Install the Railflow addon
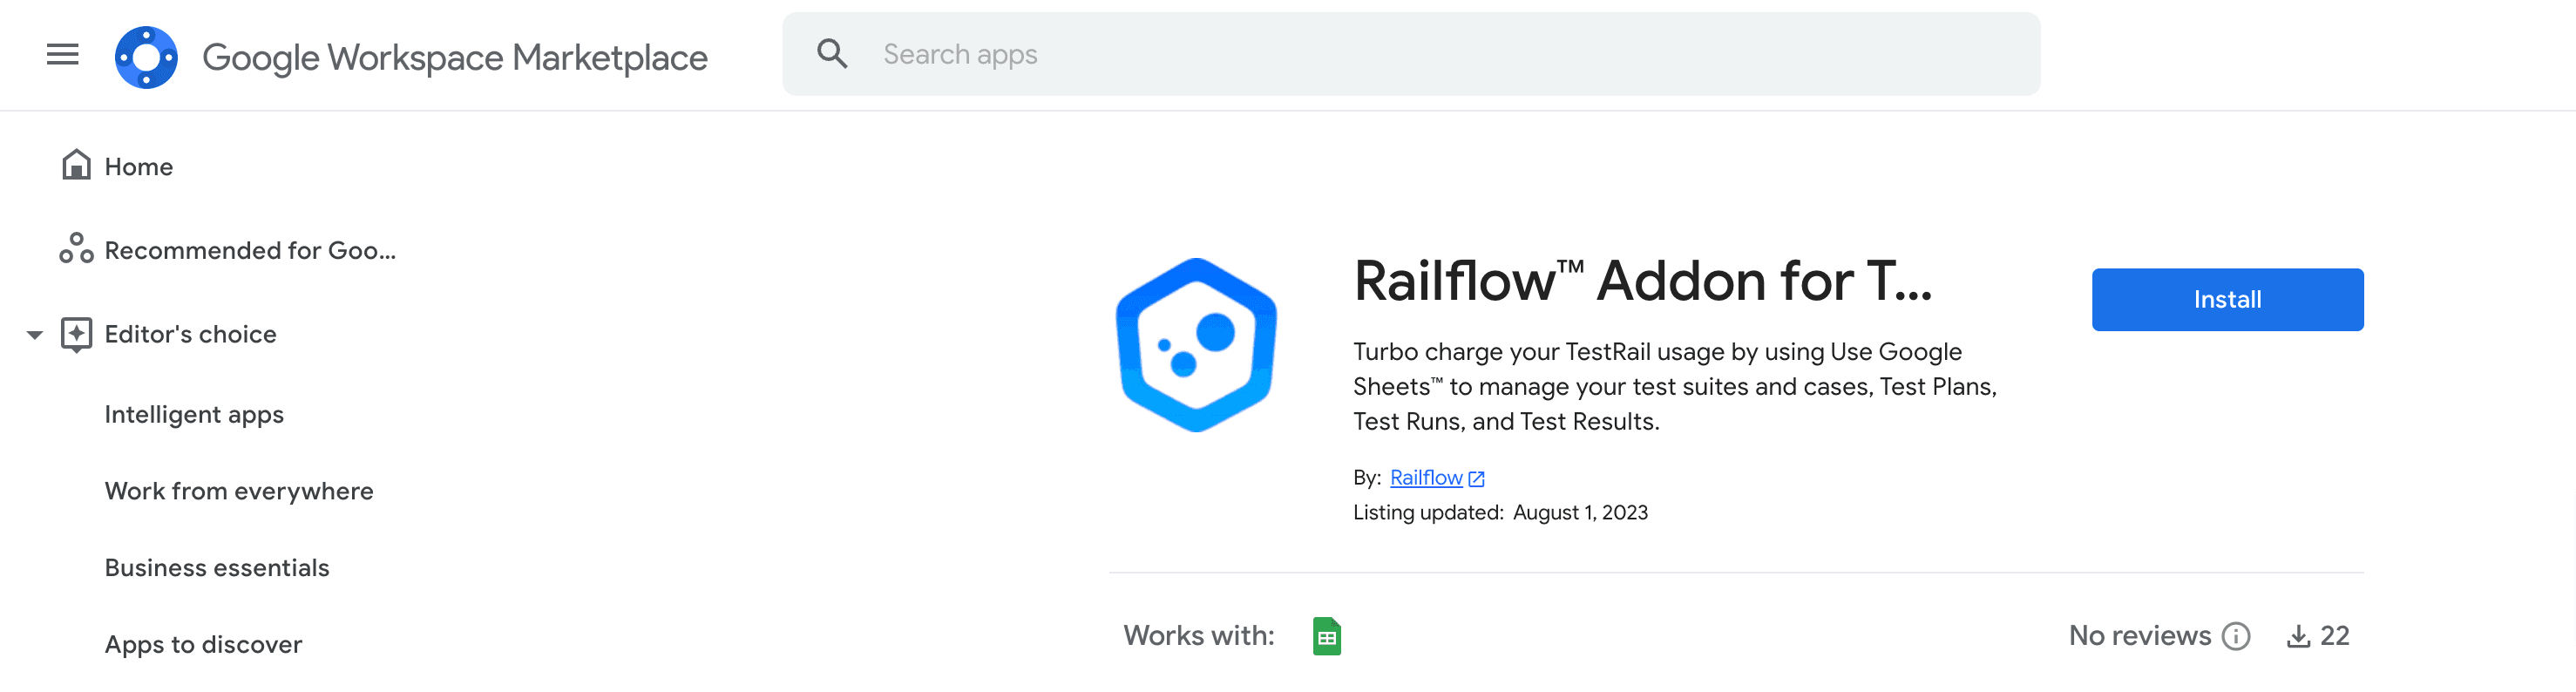Image resolution: width=2576 pixels, height=692 pixels. (2227, 299)
